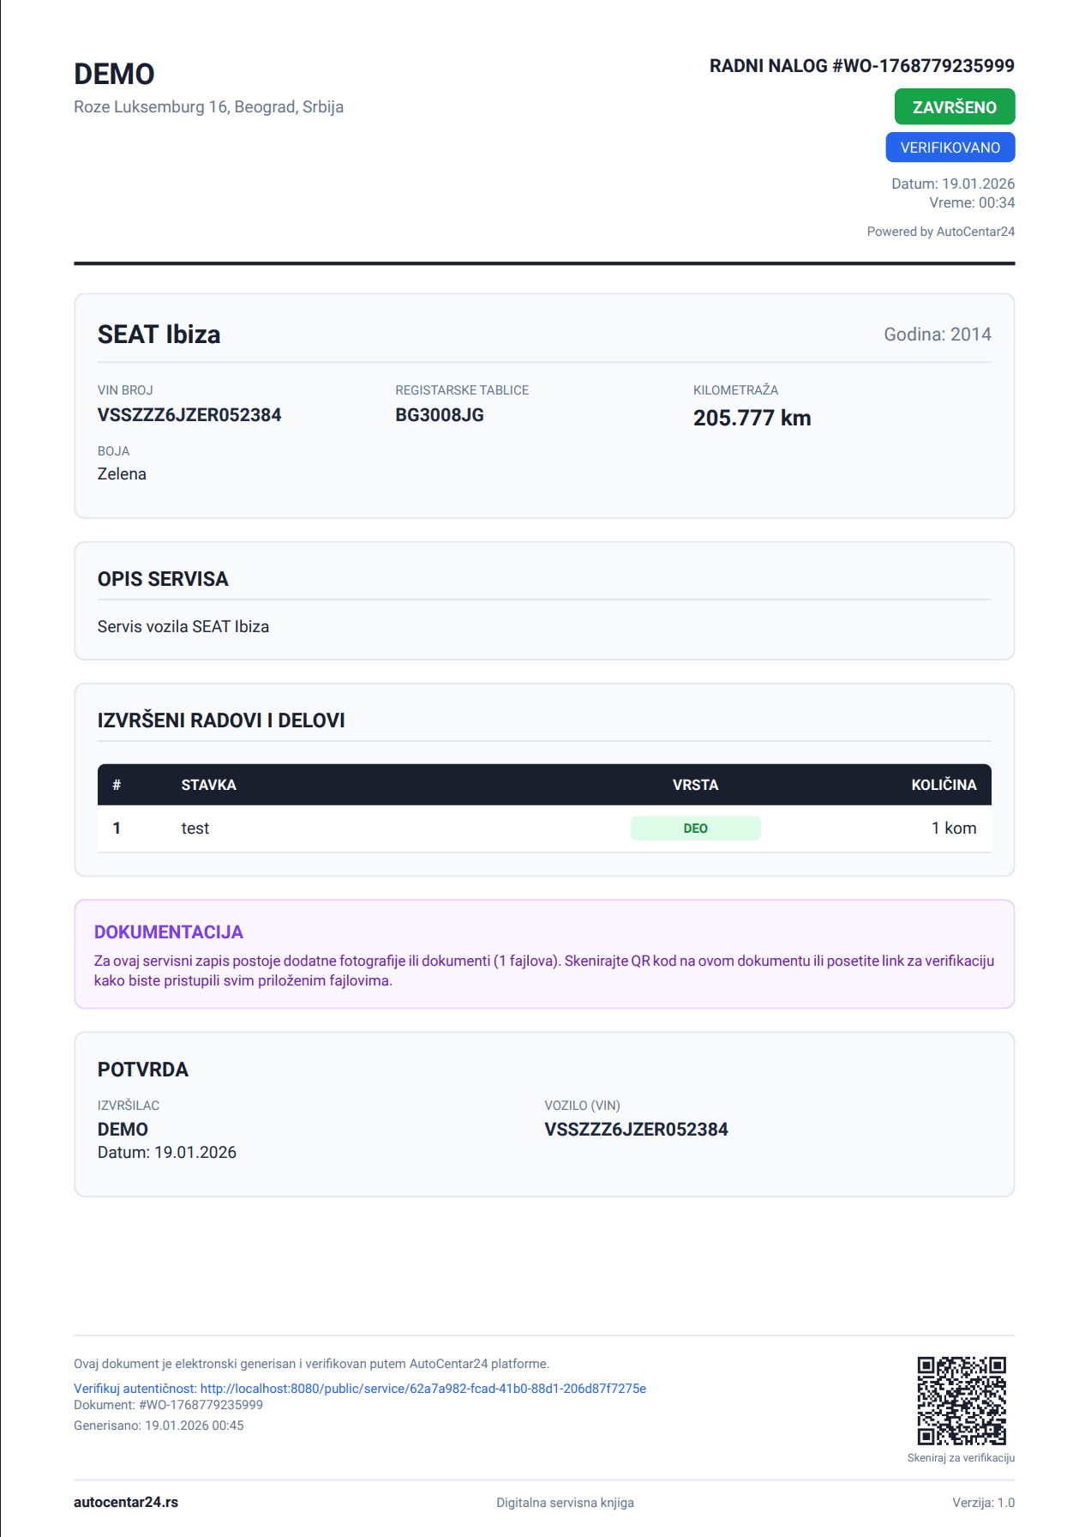Image resolution: width=1085 pixels, height=1537 pixels.
Task: Click the 205.777 km mileage value
Action: tap(752, 418)
